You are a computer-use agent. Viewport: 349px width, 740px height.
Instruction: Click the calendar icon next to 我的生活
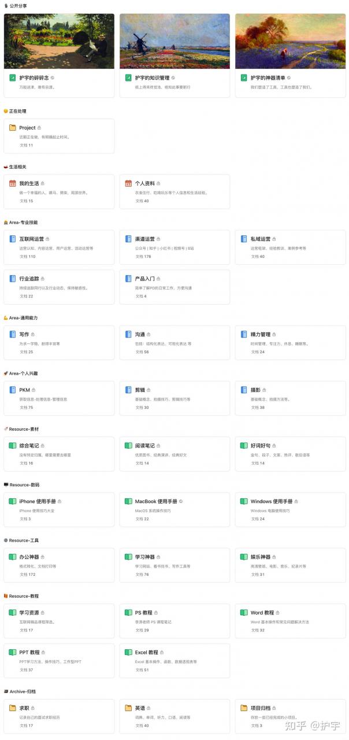pos(13,183)
